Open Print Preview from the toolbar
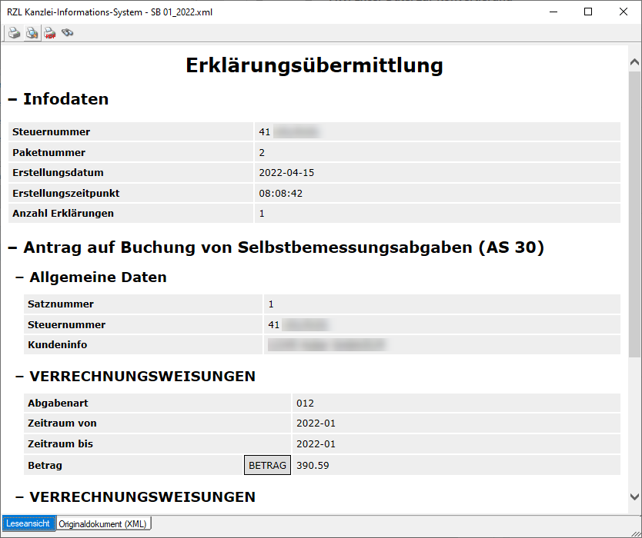 pos(32,33)
